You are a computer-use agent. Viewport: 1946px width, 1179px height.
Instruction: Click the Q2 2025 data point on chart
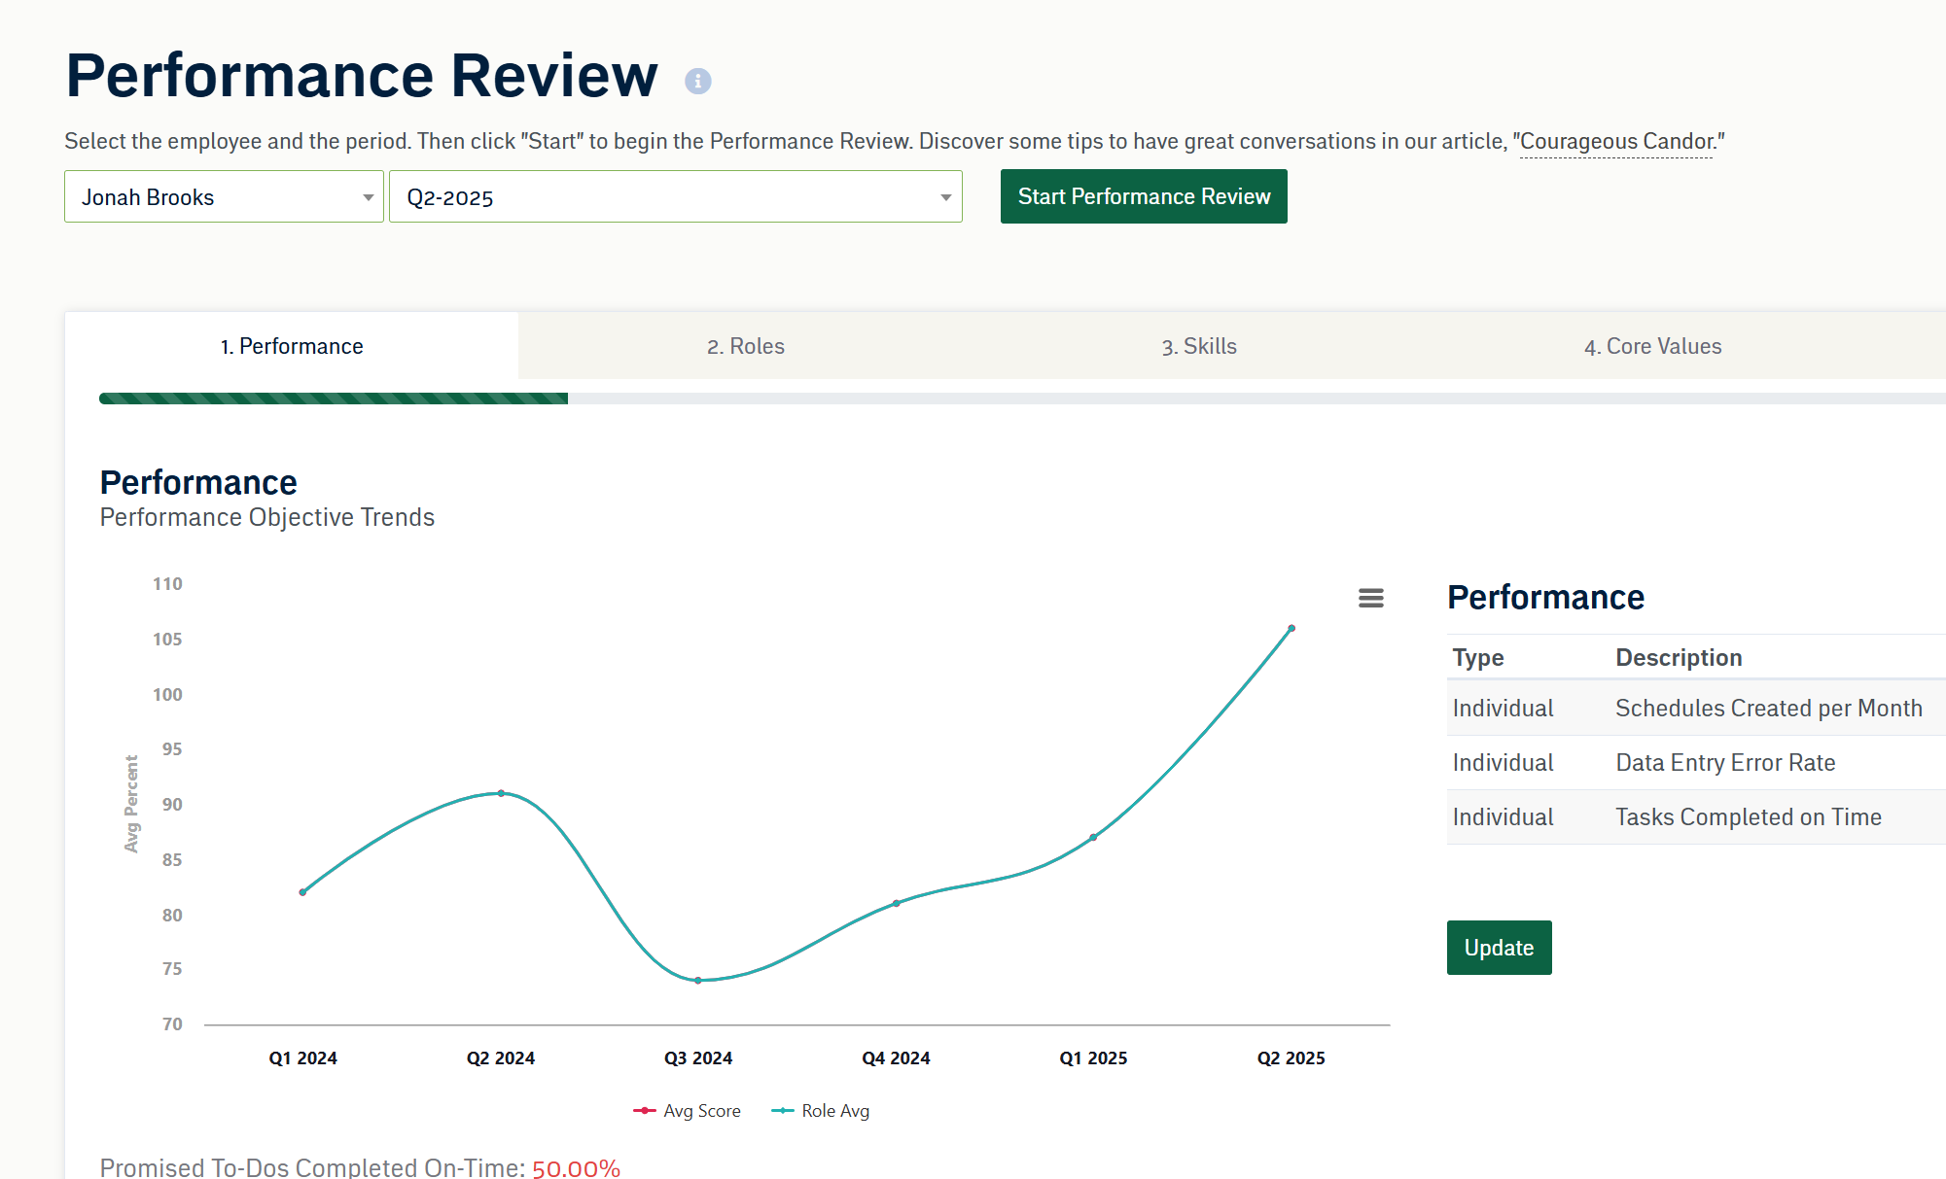tap(1291, 629)
